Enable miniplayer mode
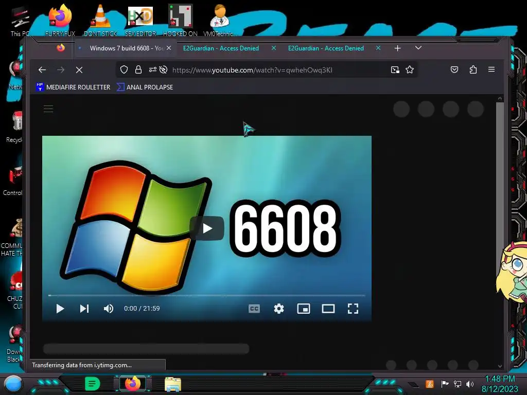The image size is (527, 395). click(x=304, y=309)
